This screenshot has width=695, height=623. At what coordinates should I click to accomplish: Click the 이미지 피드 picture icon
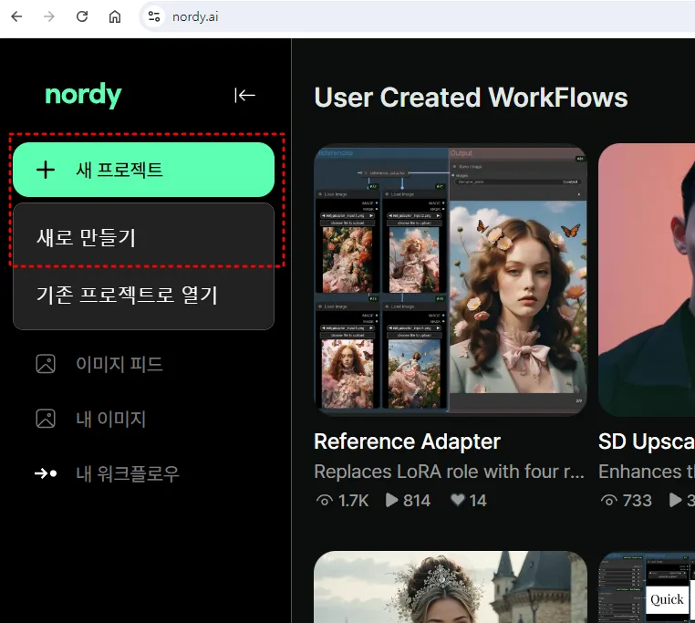(46, 364)
